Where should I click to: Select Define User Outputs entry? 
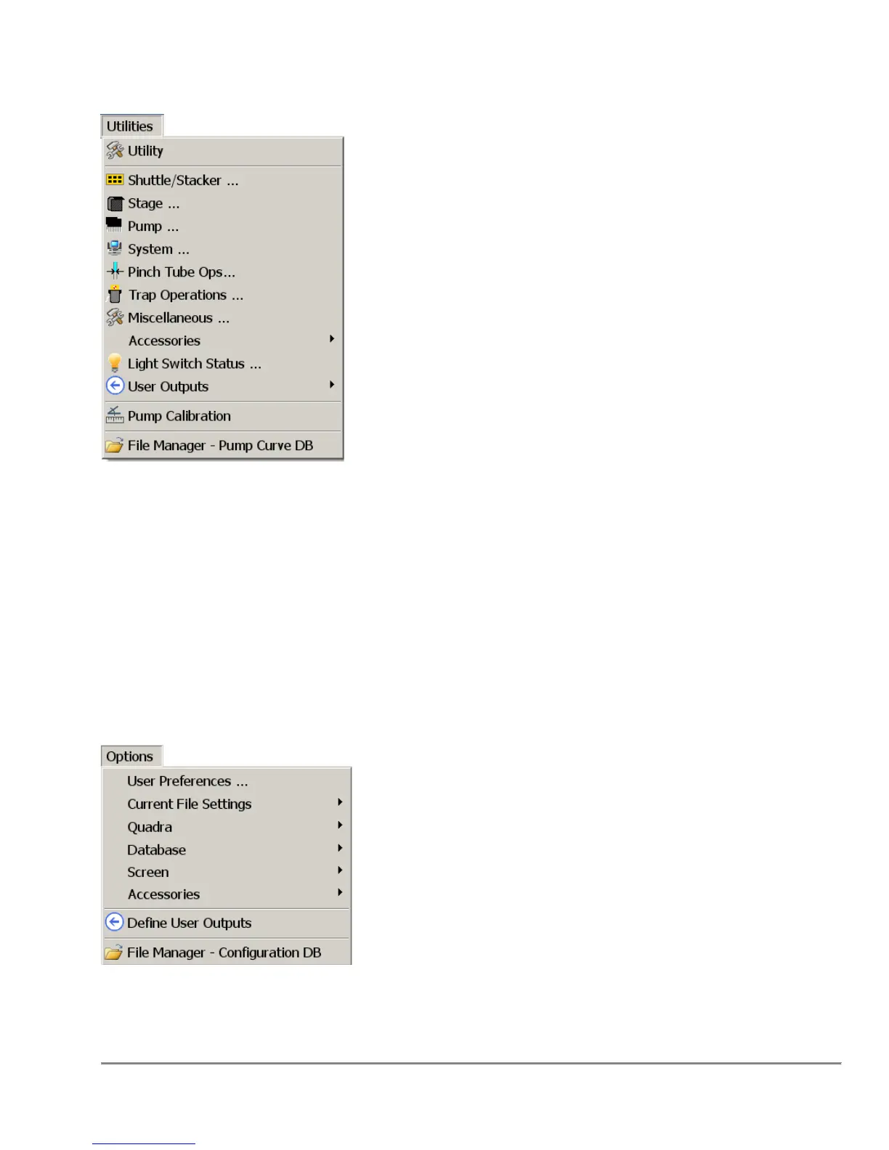(x=226, y=923)
